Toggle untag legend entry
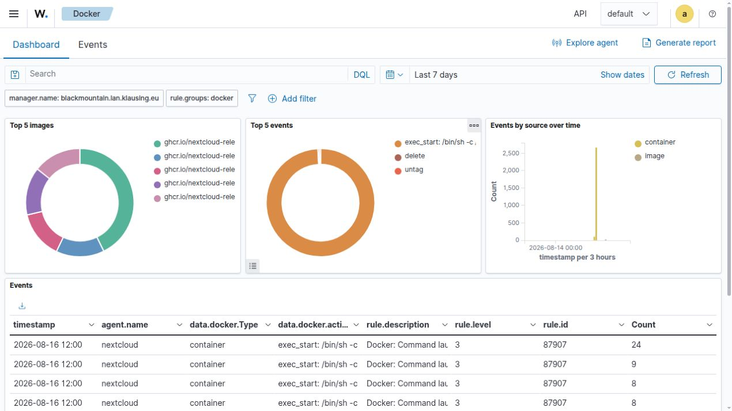732x411 pixels. pos(409,170)
